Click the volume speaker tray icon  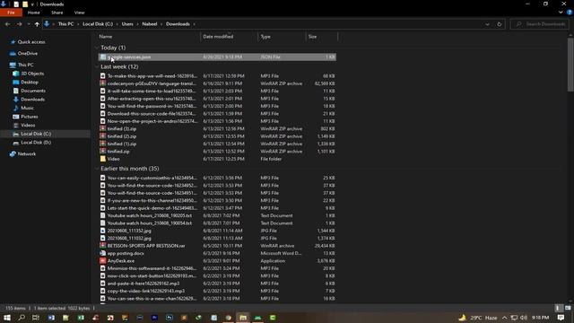(524, 318)
